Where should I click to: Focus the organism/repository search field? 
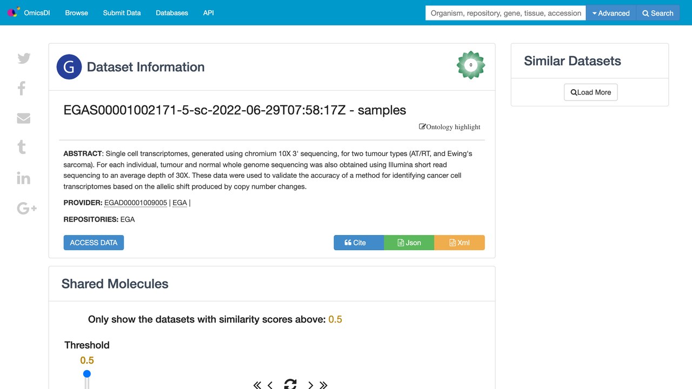click(x=506, y=13)
